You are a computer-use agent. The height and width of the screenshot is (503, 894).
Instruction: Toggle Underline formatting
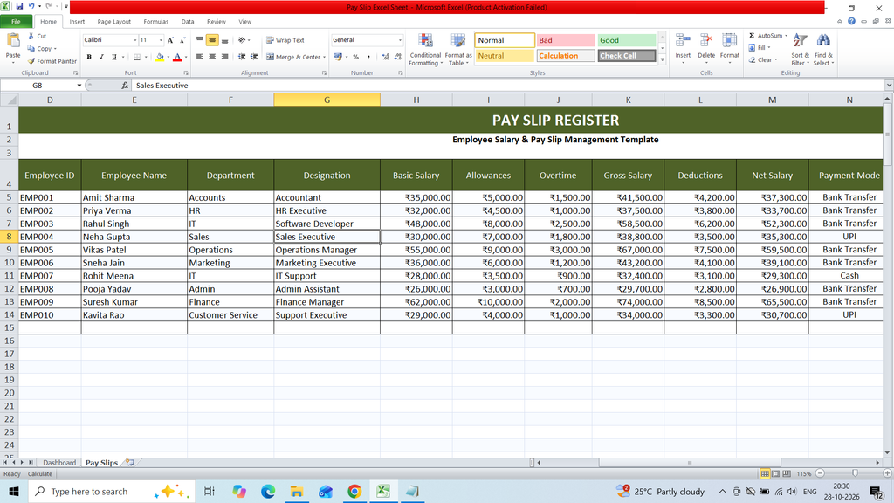coord(114,57)
